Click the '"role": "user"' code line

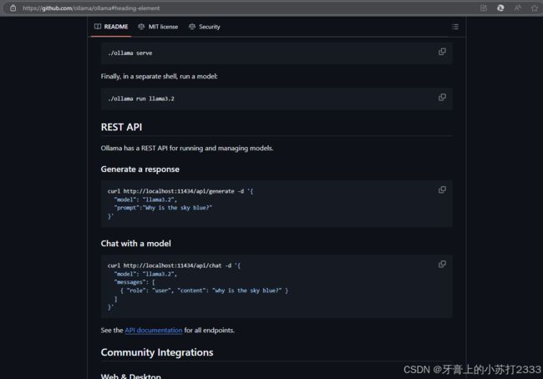coord(204,291)
